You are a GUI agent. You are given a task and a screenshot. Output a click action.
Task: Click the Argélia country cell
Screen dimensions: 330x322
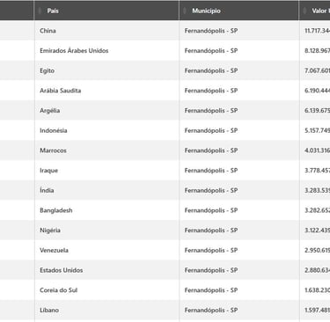(x=106, y=110)
